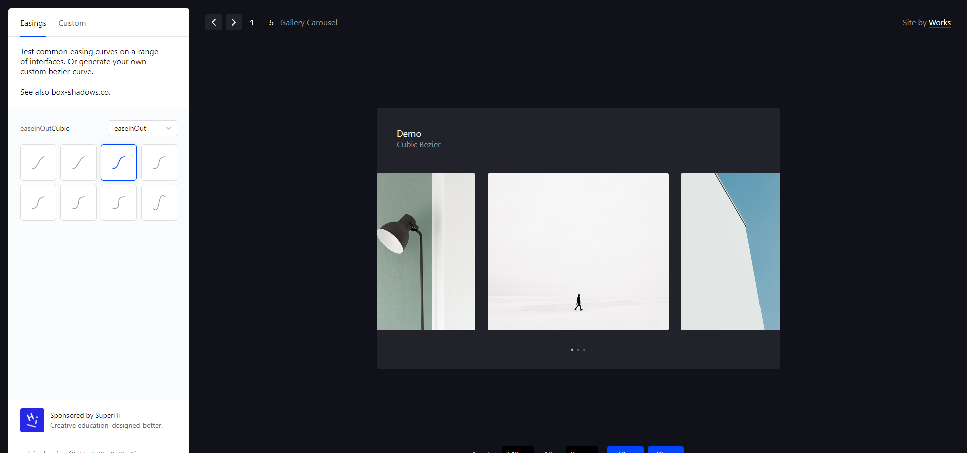
Task: Select the easeInOutQuart curve tile ending the top row
Action: tap(159, 163)
